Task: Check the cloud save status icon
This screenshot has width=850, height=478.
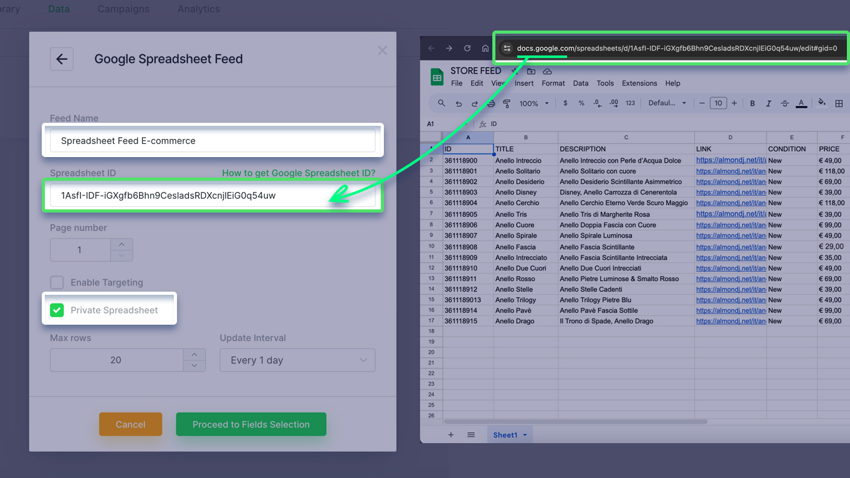Action: coord(547,71)
